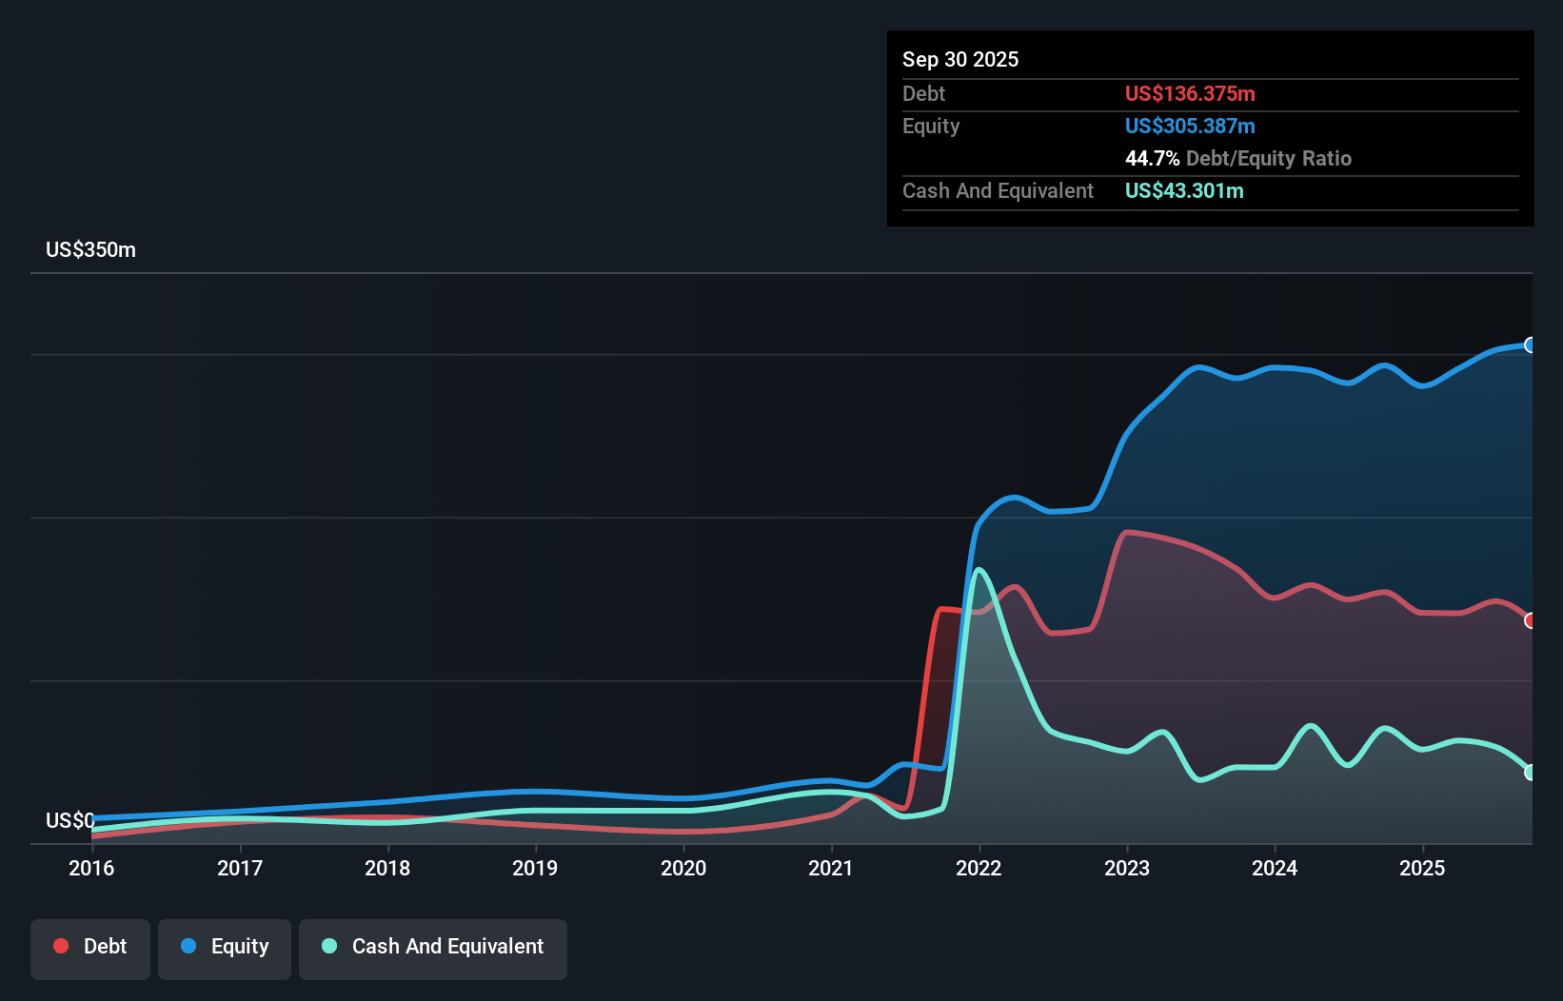The image size is (1563, 1001).
Task: Select the teal Cash endpoint marker on chart
Action: click(x=1531, y=773)
